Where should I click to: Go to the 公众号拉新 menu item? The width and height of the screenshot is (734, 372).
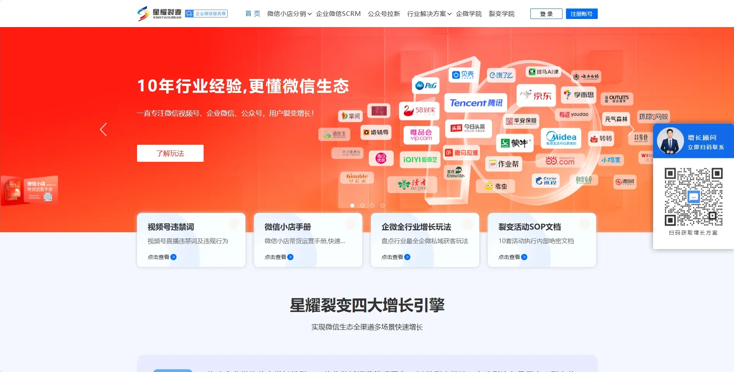click(x=384, y=14)
